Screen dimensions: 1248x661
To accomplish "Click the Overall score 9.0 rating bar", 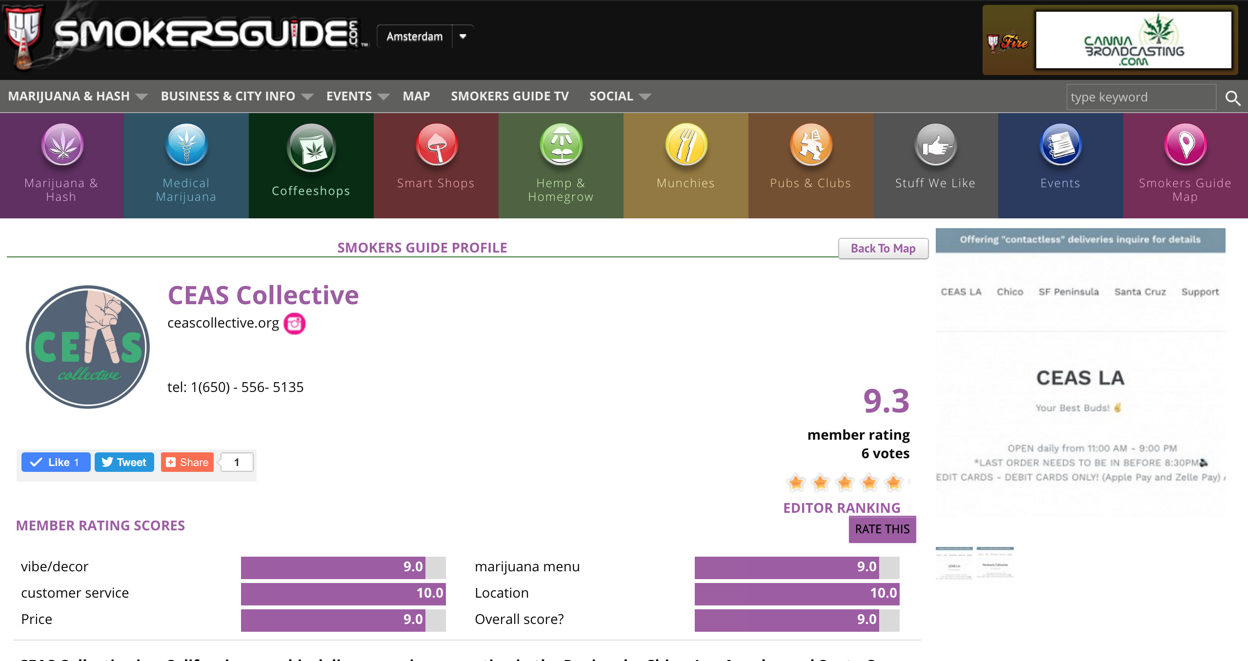I will (797, 620).
